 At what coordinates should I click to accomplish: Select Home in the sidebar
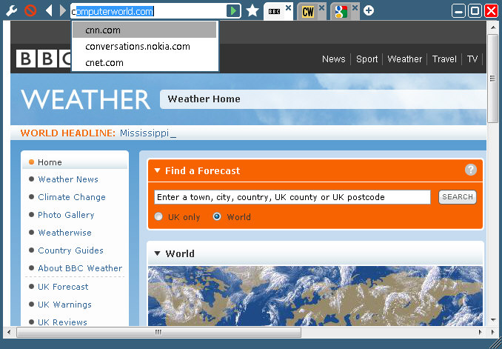(x=50, y=162)
